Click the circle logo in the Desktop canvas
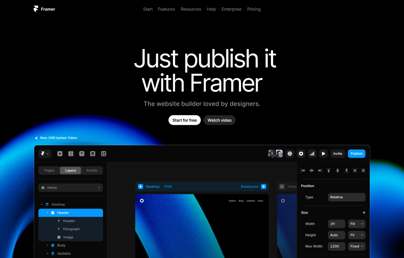The height and width of the screenshot is (258, 404). click(142, 201)
